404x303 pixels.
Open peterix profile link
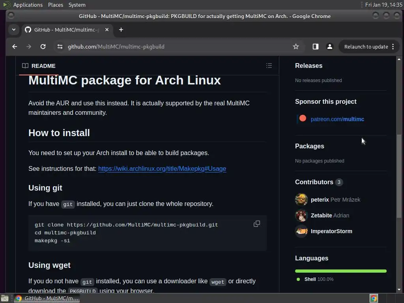coord(320,200)
